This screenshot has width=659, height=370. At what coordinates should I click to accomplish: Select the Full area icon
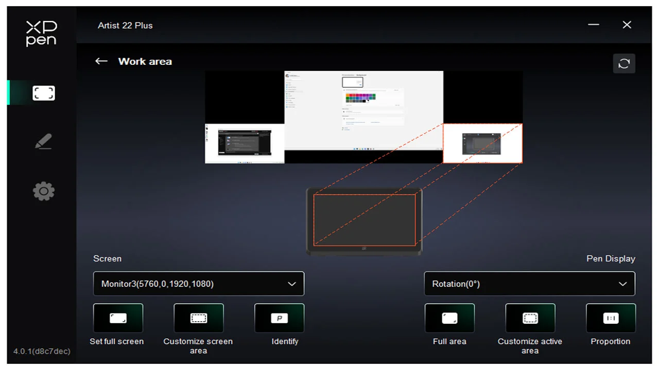click(x=449, y=318)
